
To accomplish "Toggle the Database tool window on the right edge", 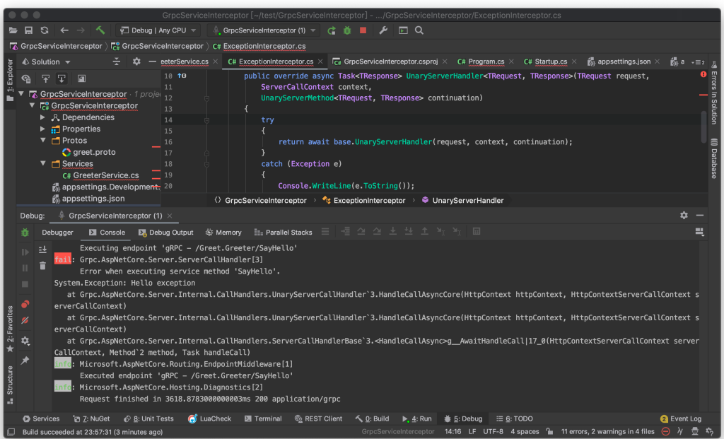I will click(714, 158).
